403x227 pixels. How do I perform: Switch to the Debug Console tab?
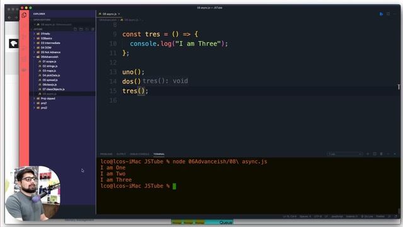point(139,154)
